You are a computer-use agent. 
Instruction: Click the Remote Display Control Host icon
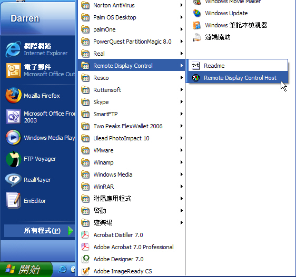[x=196, y=78]
